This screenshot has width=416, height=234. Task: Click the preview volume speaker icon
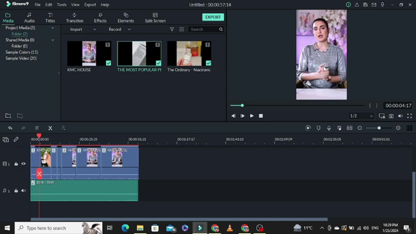click(400, 116)
